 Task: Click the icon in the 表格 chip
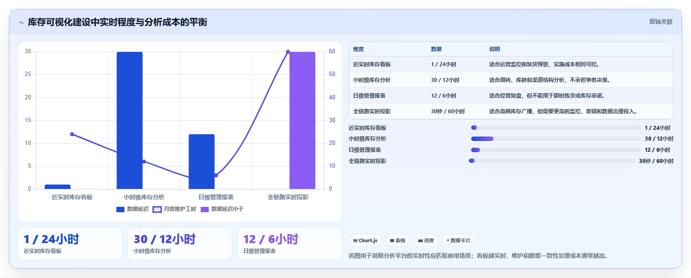[x=392, y=240]
